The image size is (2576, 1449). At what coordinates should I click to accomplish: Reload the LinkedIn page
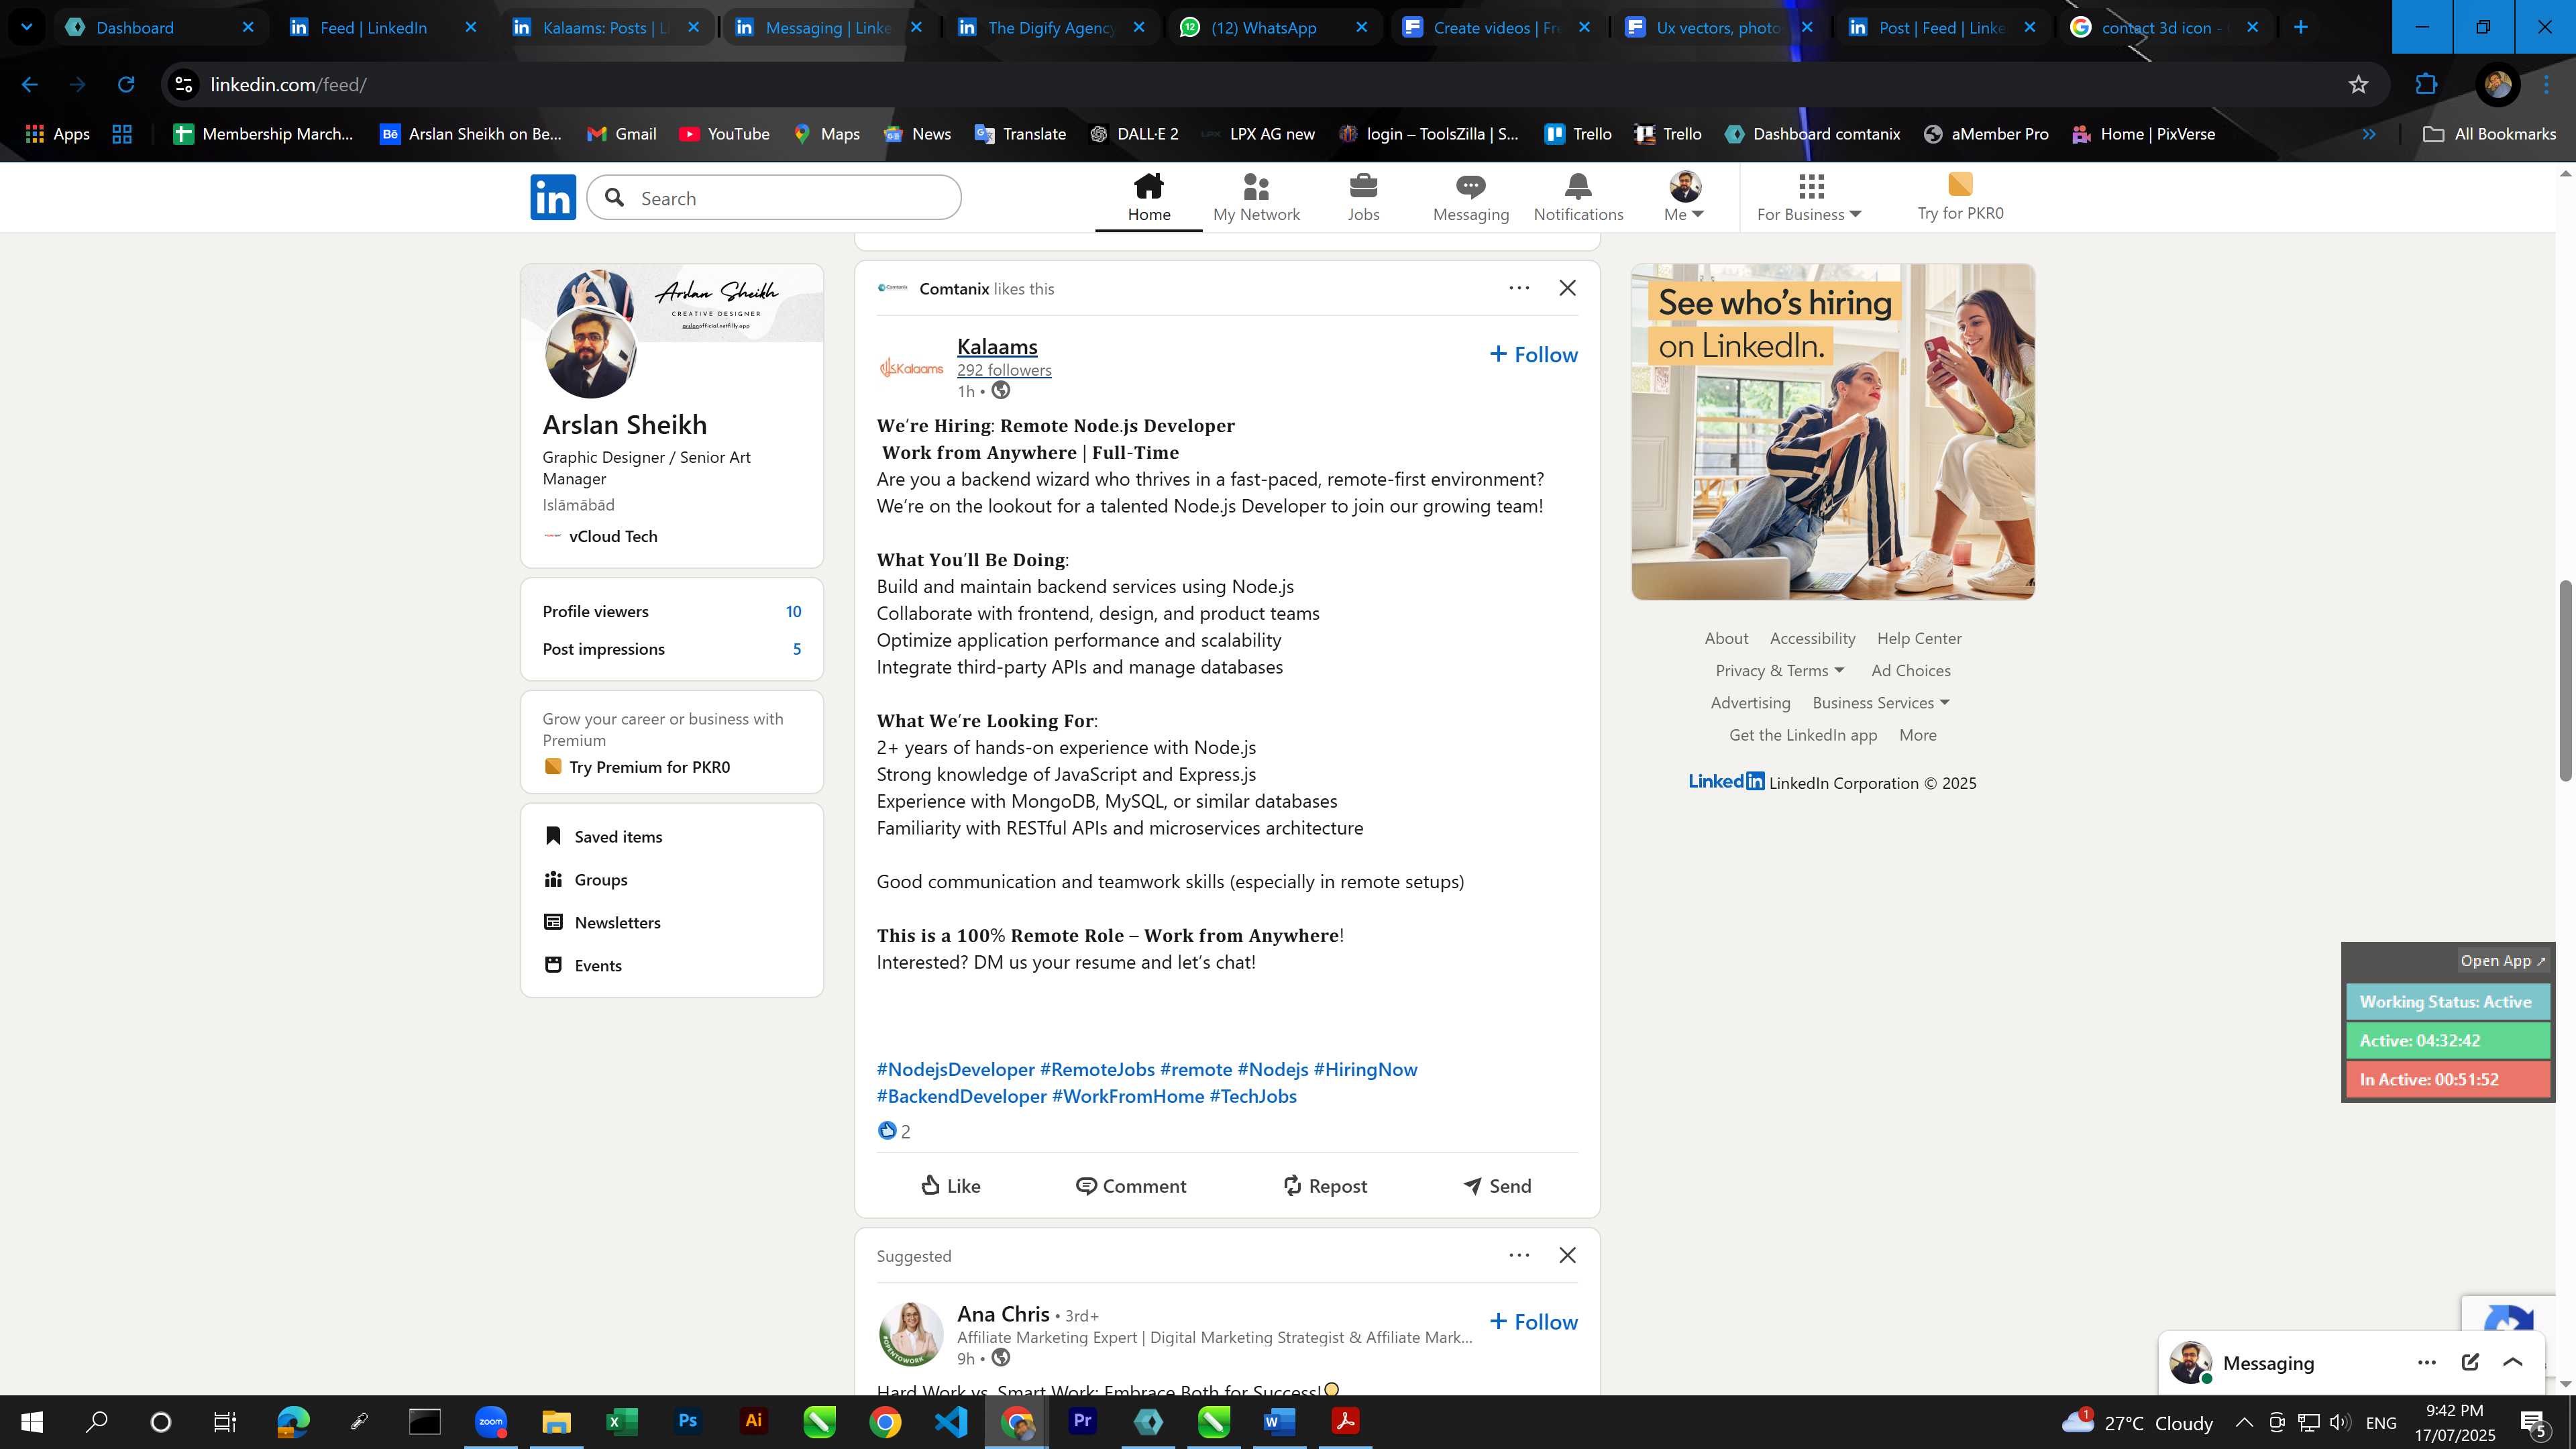tap(126, 85)
